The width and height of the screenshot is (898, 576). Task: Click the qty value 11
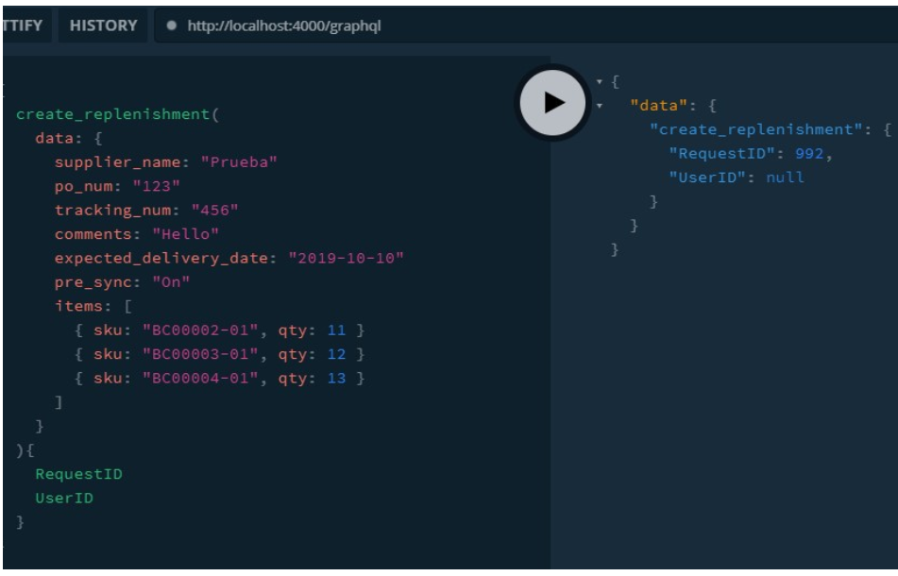pyautogui.click(x=337, y=330)
